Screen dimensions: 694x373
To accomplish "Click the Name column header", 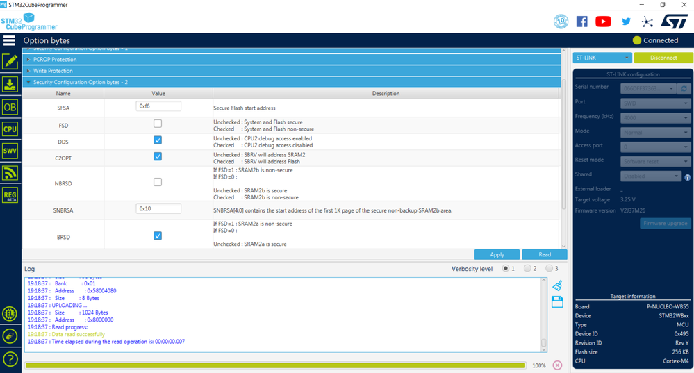I will [x=63, y=93].
